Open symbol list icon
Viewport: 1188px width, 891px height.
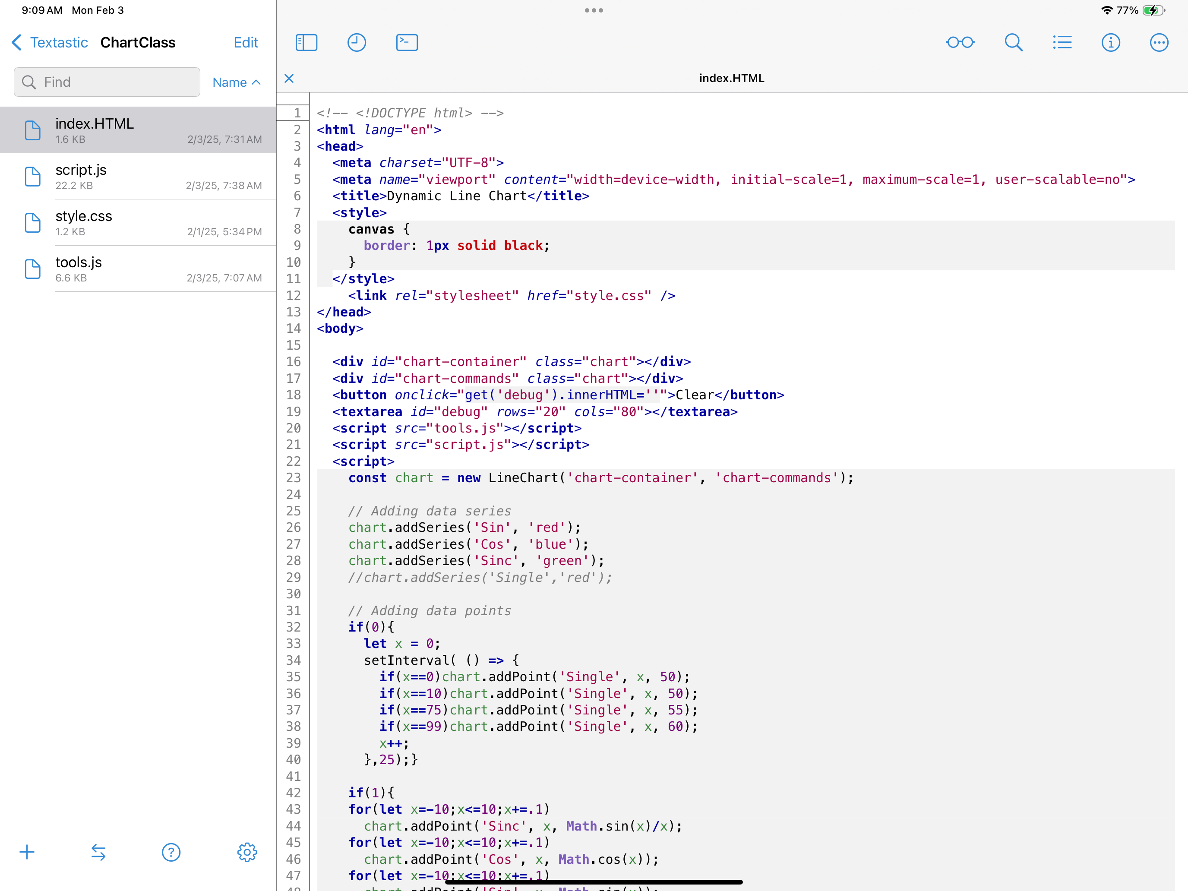click(1062, 42)
